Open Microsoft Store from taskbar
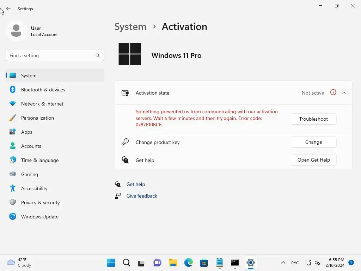Viewport: 361px width, 271px height. coord(204,263)
